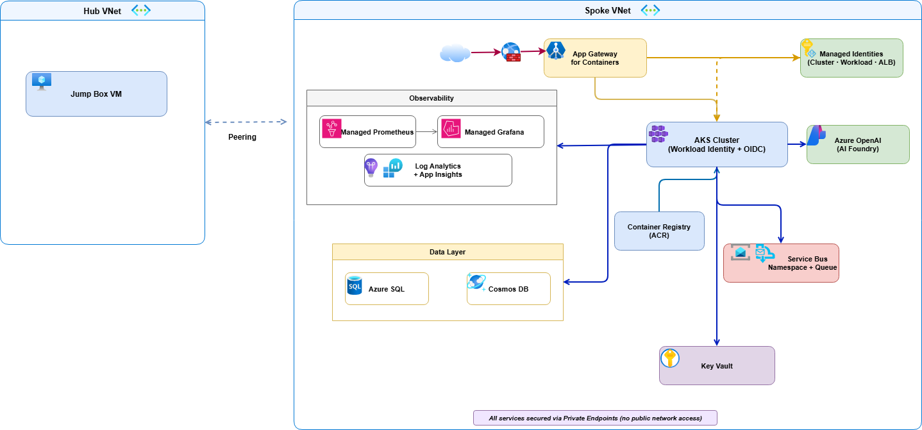
Task: Select the Peering label
Action: point(242,137)
